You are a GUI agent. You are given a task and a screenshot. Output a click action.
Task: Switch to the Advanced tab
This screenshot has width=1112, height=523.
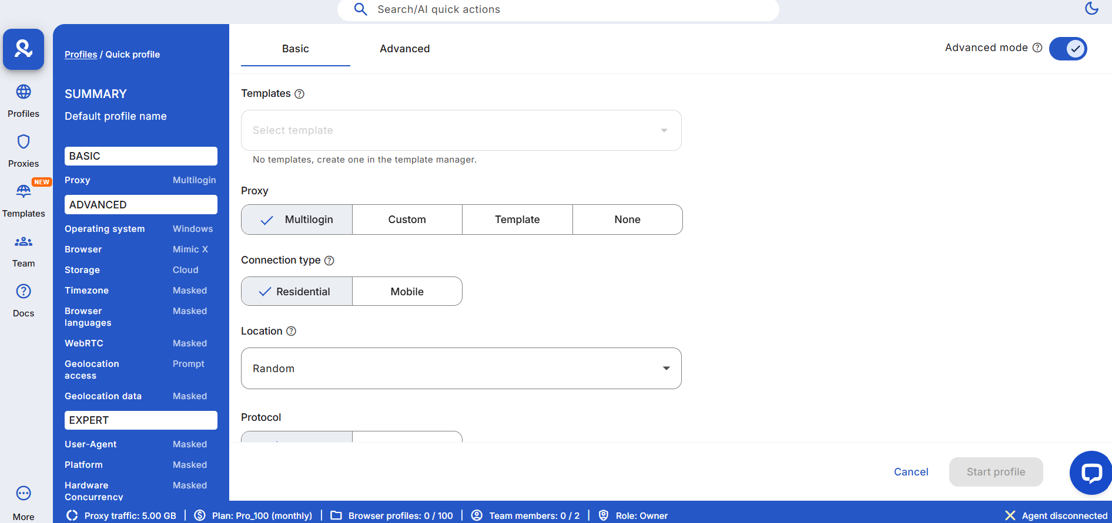(404, 49)
